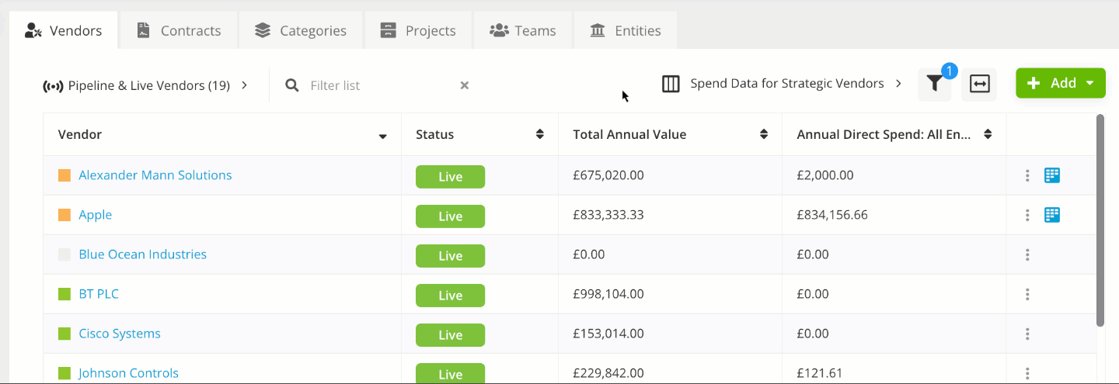Open three-dot menu for BT PLC
The height and width of the screenshot is (384, 1119).
(1027, 294)
